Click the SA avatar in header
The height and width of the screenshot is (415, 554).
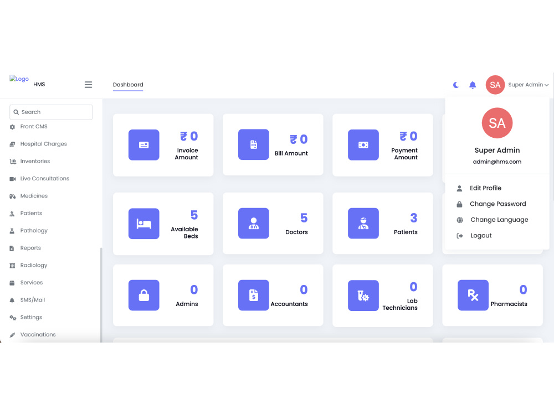click(x=495, y=85)
